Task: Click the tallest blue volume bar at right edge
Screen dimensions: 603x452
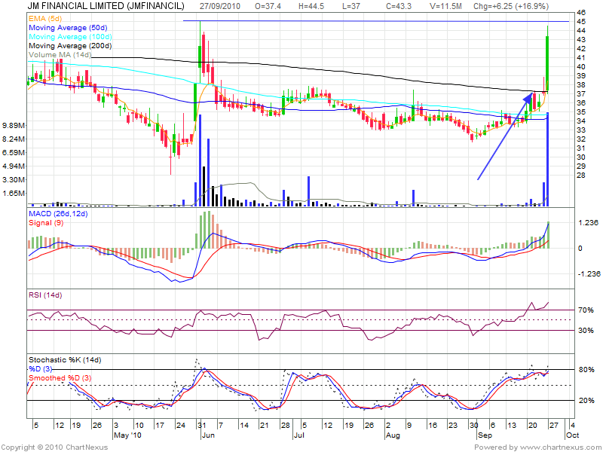Action: [547, 158]
